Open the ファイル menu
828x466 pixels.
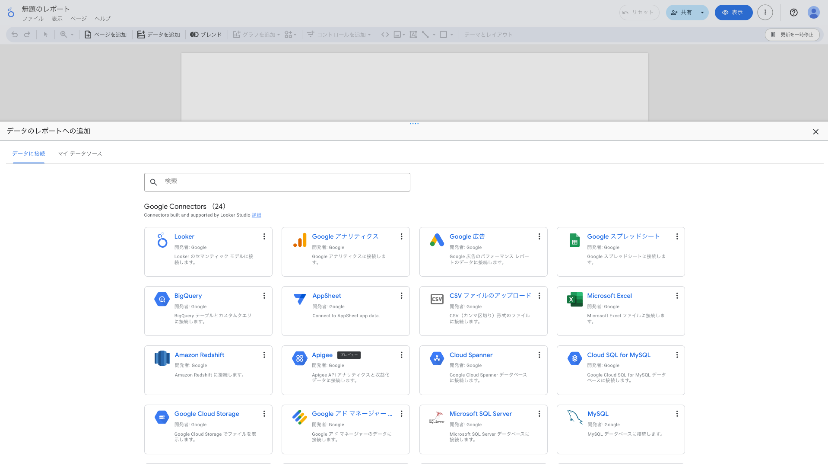(33, 19)
